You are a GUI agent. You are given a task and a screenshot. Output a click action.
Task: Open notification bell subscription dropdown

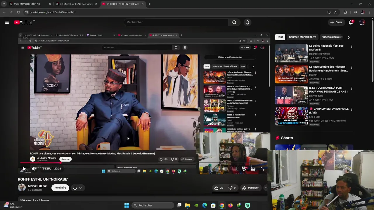(78, 188)
